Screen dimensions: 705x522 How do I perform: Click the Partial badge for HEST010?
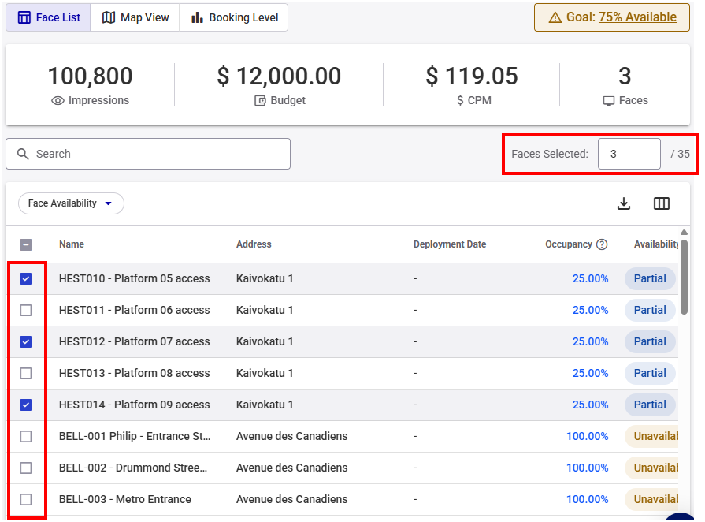[650, 278]
